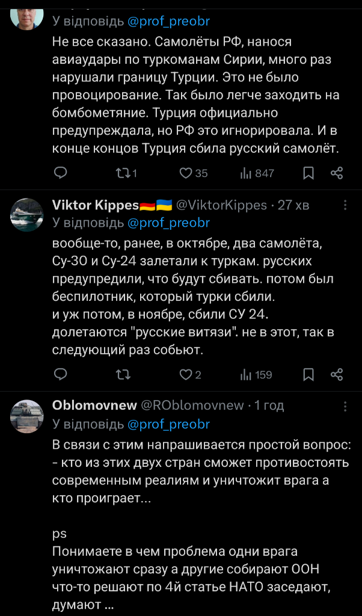
Task: Share Viktor Kippes' tweet
Action: tap(337, 375)
